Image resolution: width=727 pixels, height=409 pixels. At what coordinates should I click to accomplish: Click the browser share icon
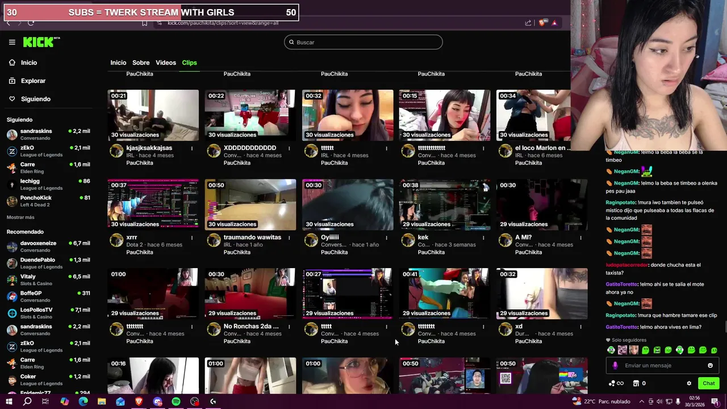528,23
